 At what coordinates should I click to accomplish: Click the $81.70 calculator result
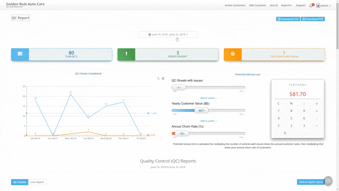(x=297, y=94)
